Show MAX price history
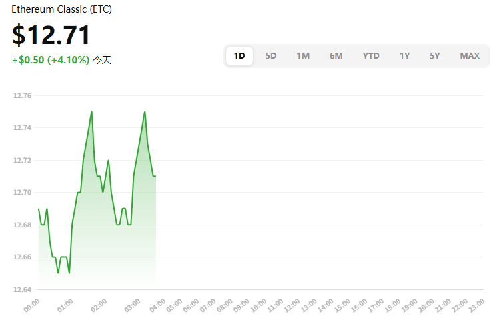501x316 pixels. click(x=470, y=56)
